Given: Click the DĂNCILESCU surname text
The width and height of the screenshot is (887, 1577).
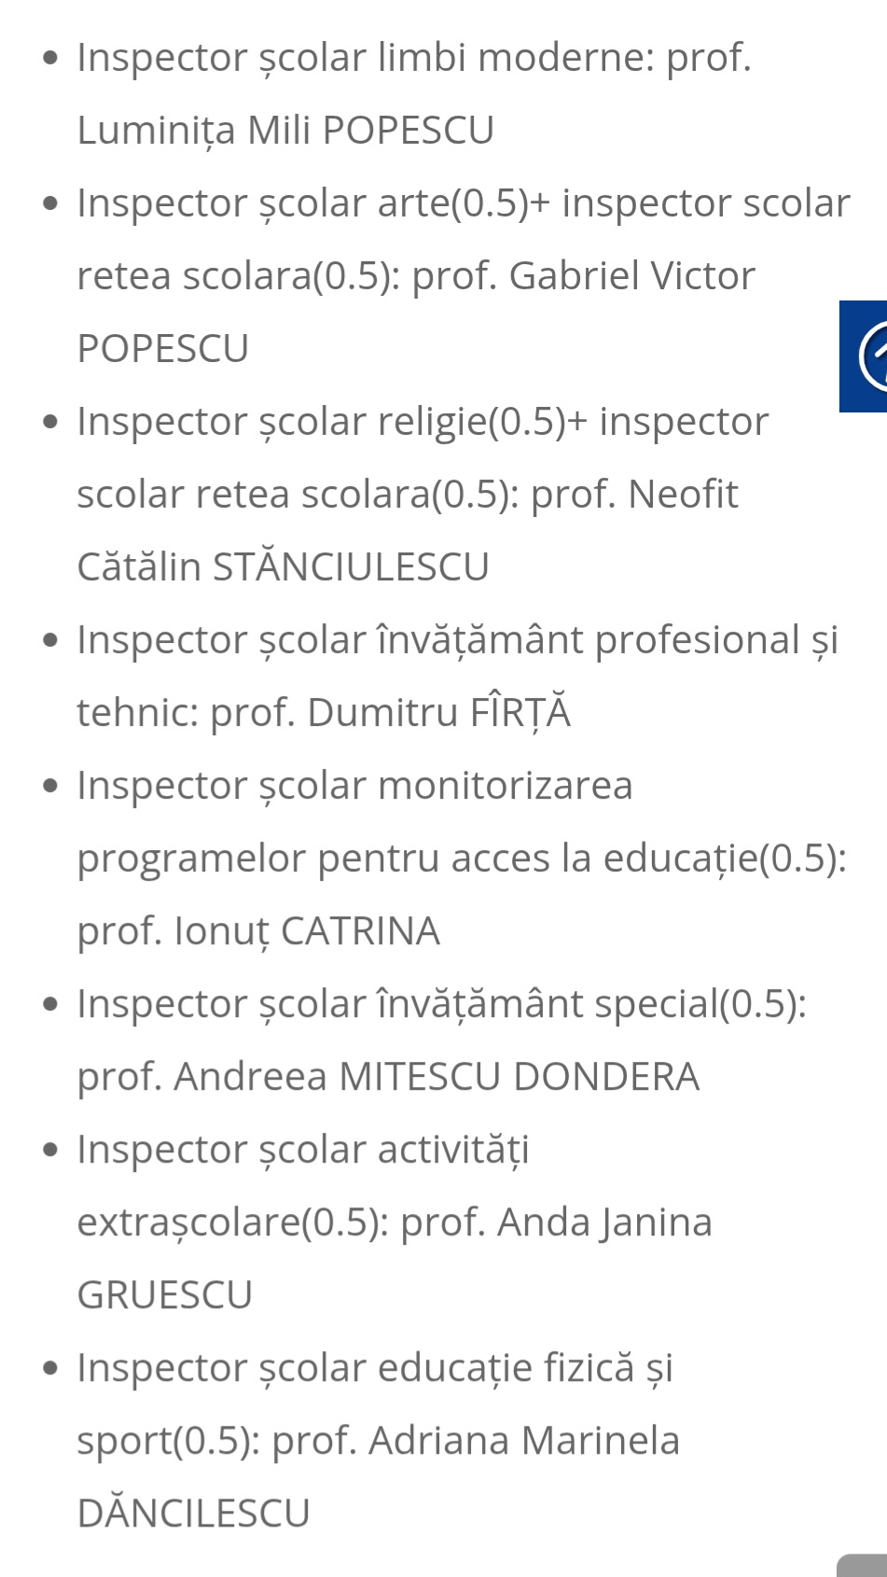Looking at the screenshot, I should pyautogui.click(x=194, y=1514).
